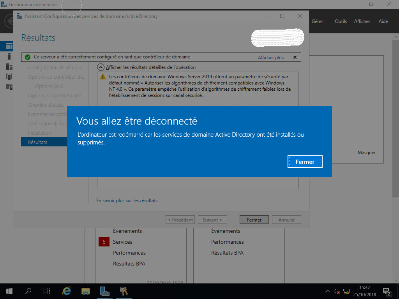This screenshot has height=299, width=399.
Task: Open File Explorer from the taskbar
Action: click(86, 291)
